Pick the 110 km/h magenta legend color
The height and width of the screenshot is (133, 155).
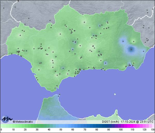[132, 126]
